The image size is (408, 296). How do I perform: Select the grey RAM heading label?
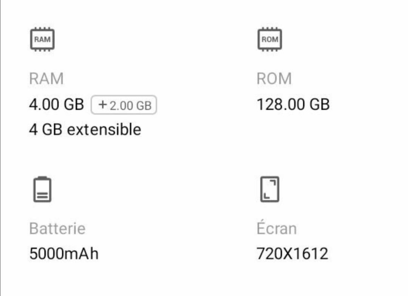tap(46, 79)
